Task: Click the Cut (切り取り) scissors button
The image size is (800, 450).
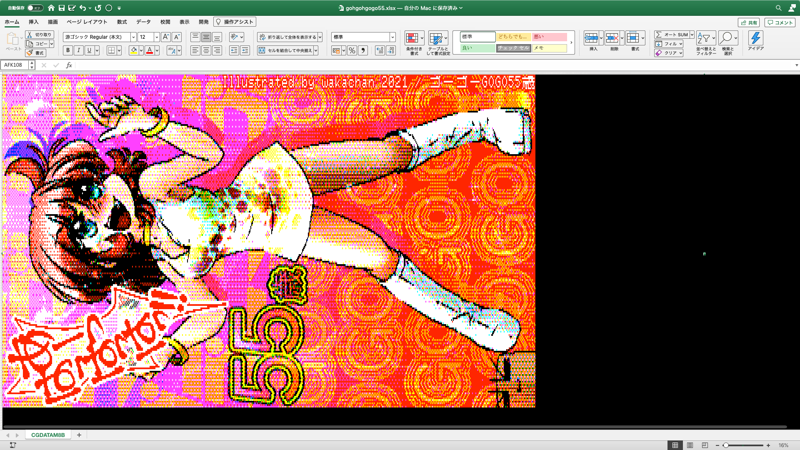Action: tap(40, 35)
